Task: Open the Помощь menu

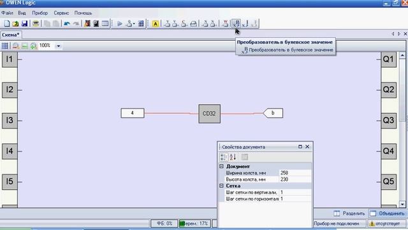Action: 83,13
